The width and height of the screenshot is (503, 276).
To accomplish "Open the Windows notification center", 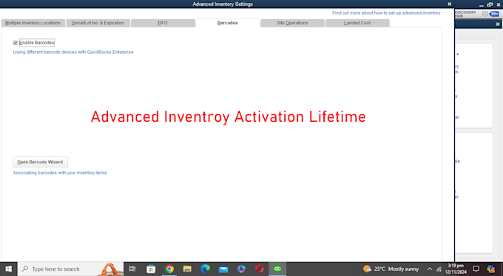I will tap(476, 269).
